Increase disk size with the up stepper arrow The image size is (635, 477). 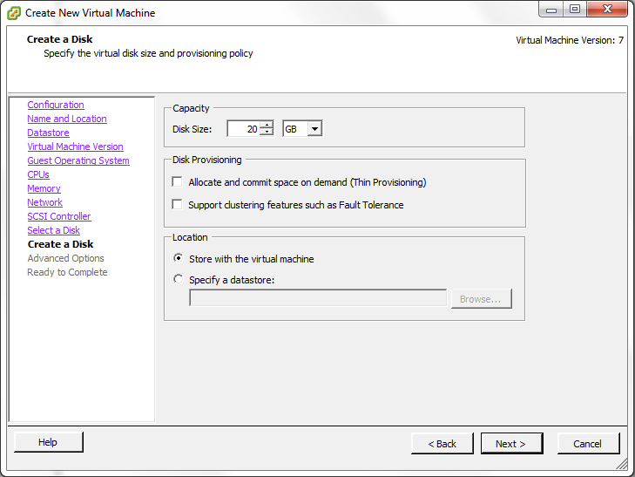[x=267, y=125]
